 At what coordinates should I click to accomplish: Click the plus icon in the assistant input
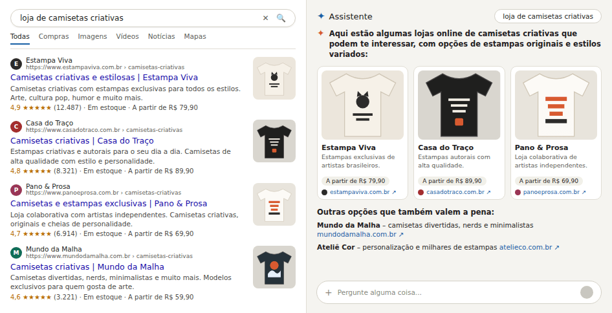point(328,292)
